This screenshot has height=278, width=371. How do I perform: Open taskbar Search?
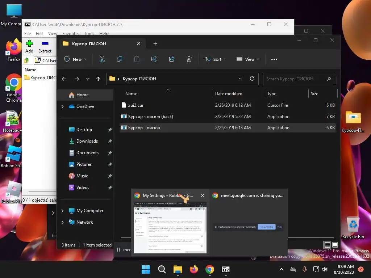tap(162, 269)
